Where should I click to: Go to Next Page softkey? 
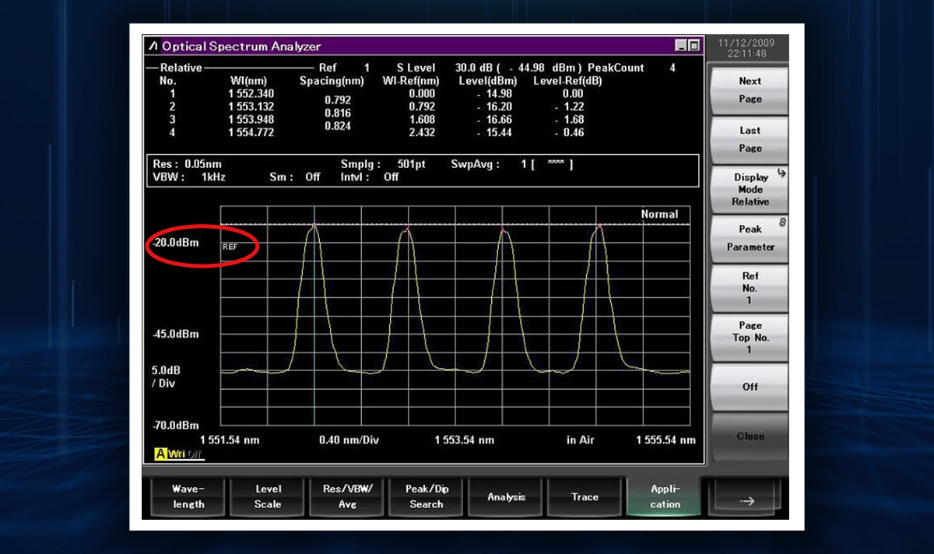pos(750,90)
